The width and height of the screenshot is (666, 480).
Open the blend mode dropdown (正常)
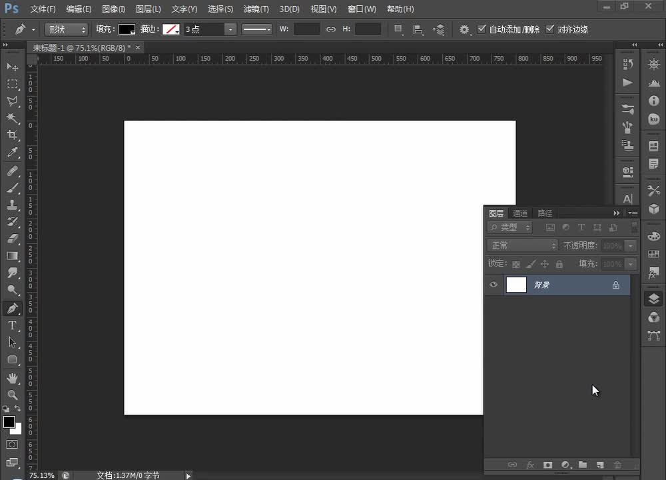coord(522,245)
